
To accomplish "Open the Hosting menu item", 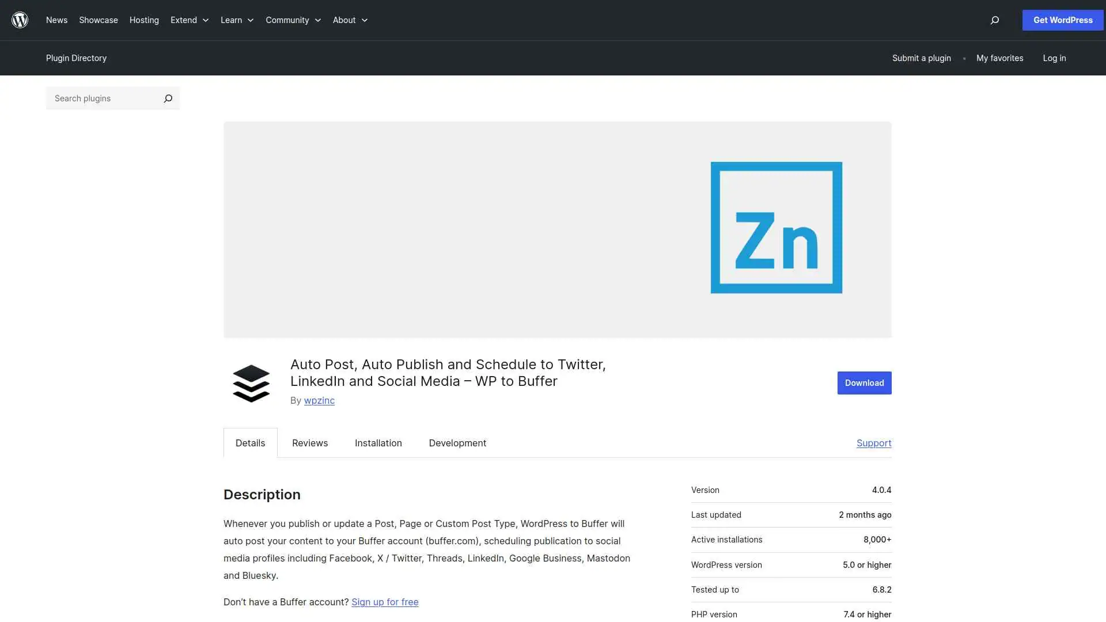I will (144, 20).
